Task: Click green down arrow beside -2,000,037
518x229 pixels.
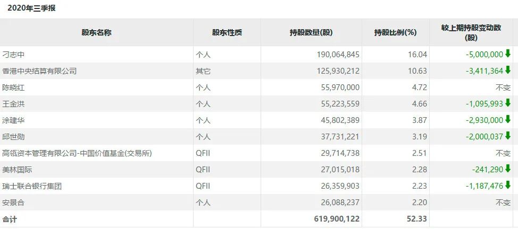Action: point(508,136)
